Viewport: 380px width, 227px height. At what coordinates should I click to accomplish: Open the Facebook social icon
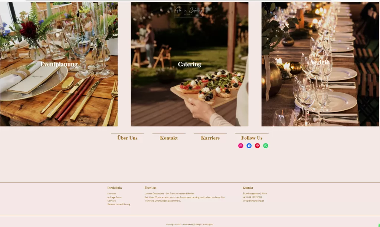pyautogui.click(x=249, y=146)
